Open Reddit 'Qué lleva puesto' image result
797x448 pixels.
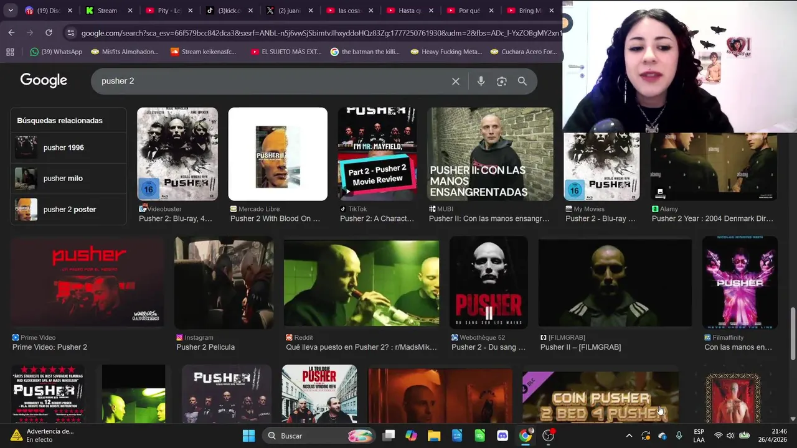pyautogui.click(x=361, y=282)
